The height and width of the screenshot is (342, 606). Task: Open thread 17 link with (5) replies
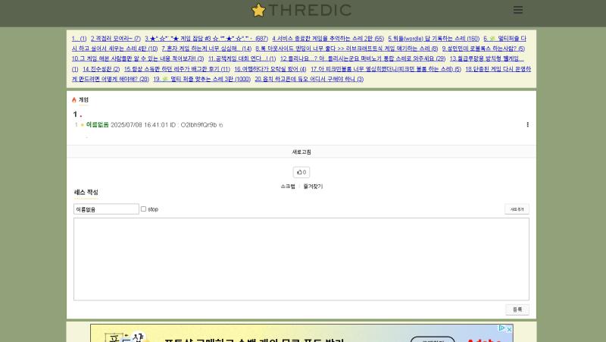pos(386,69)
